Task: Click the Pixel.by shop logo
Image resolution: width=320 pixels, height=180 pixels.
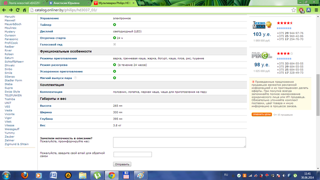Action: click(262, 56)
